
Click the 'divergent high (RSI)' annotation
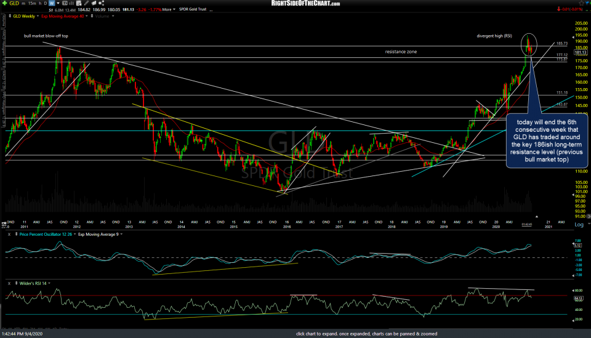tap(494, 36)
